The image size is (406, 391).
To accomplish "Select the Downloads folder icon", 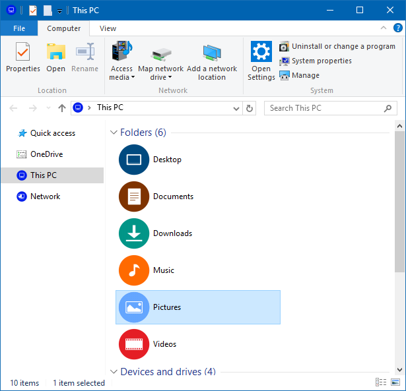I will (134, 233).
